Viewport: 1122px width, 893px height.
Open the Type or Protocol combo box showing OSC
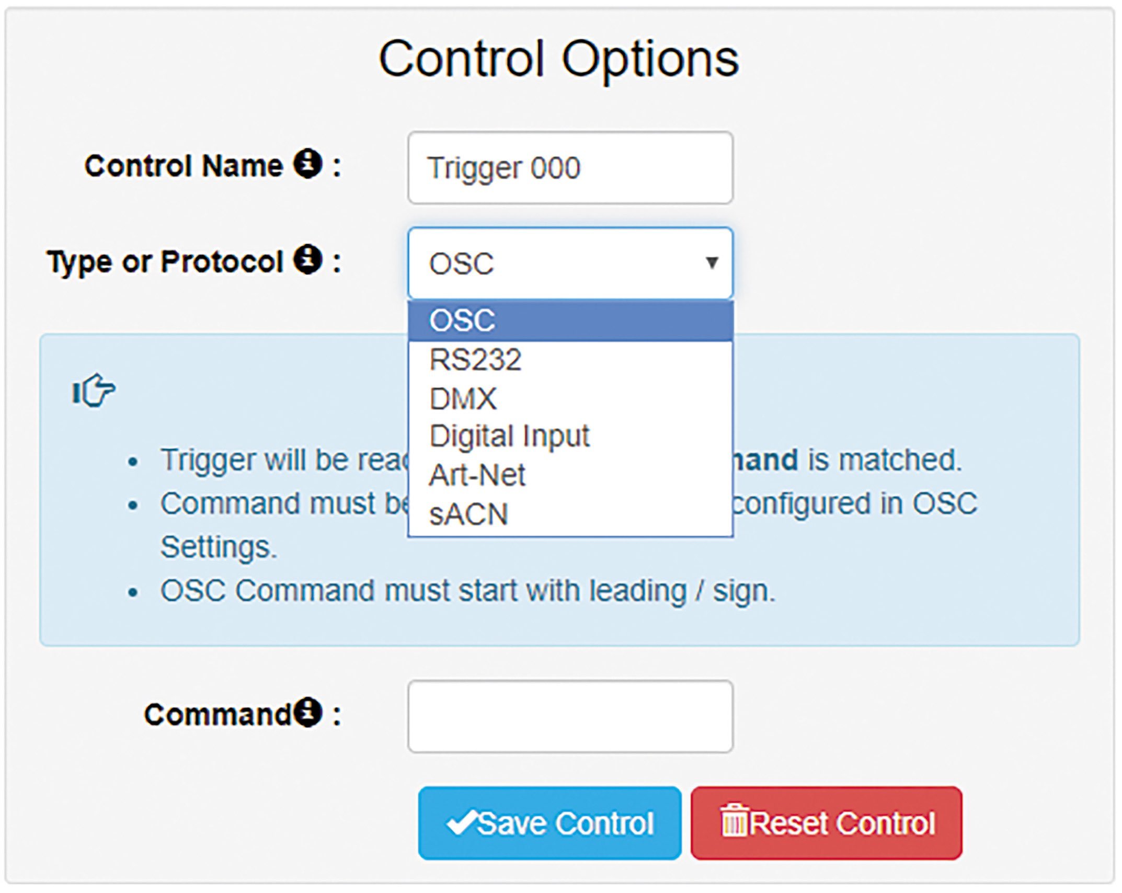tap(570, 263)
